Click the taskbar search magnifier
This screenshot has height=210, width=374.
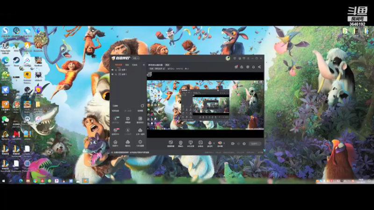coord(11,181)
